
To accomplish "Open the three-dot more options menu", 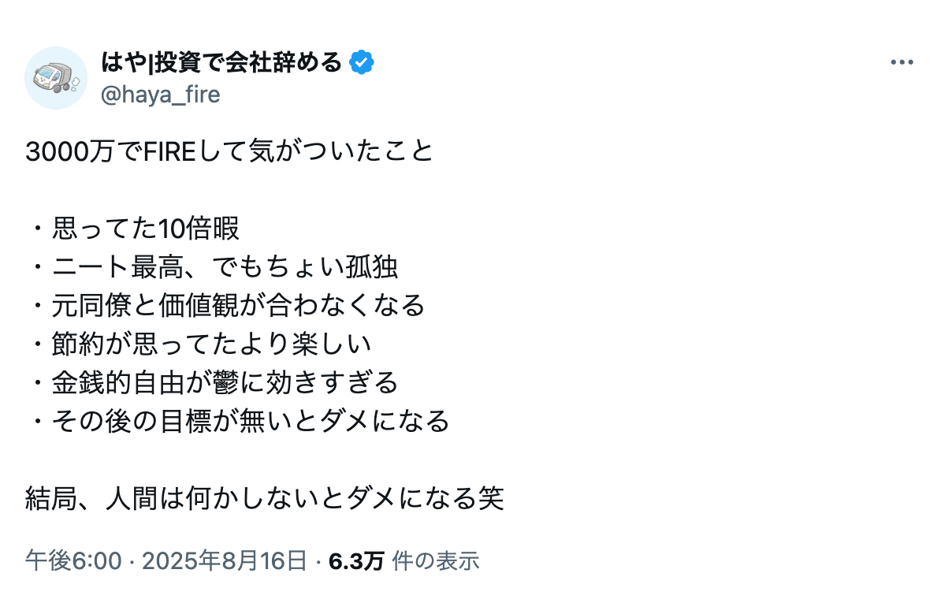I will pyautogui.click(x=902, y=63).
